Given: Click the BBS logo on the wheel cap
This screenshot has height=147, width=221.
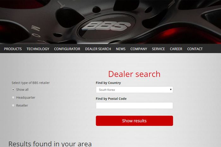Looking at the screenshot, I should 106,26.
